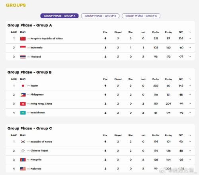
Task: Click the Thailand flag icon
Action: [23, 56]
